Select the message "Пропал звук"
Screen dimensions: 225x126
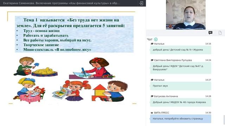coord(180,86)
